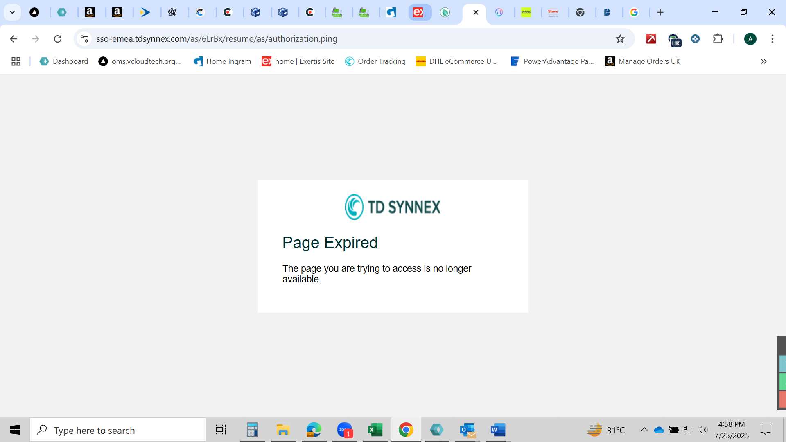The image size is (786, 442).
Task: Open Chrome's three-dot menu
Action: 772,39
